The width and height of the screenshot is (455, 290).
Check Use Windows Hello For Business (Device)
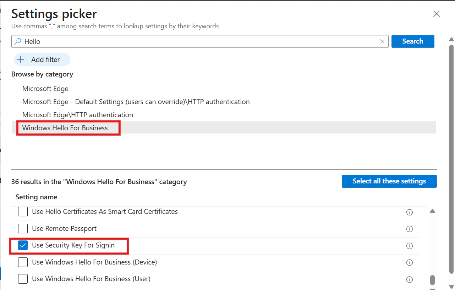pyautogui.click(x=23, y=262)
